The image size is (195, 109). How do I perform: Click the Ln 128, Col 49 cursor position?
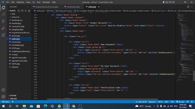point(141,102)
